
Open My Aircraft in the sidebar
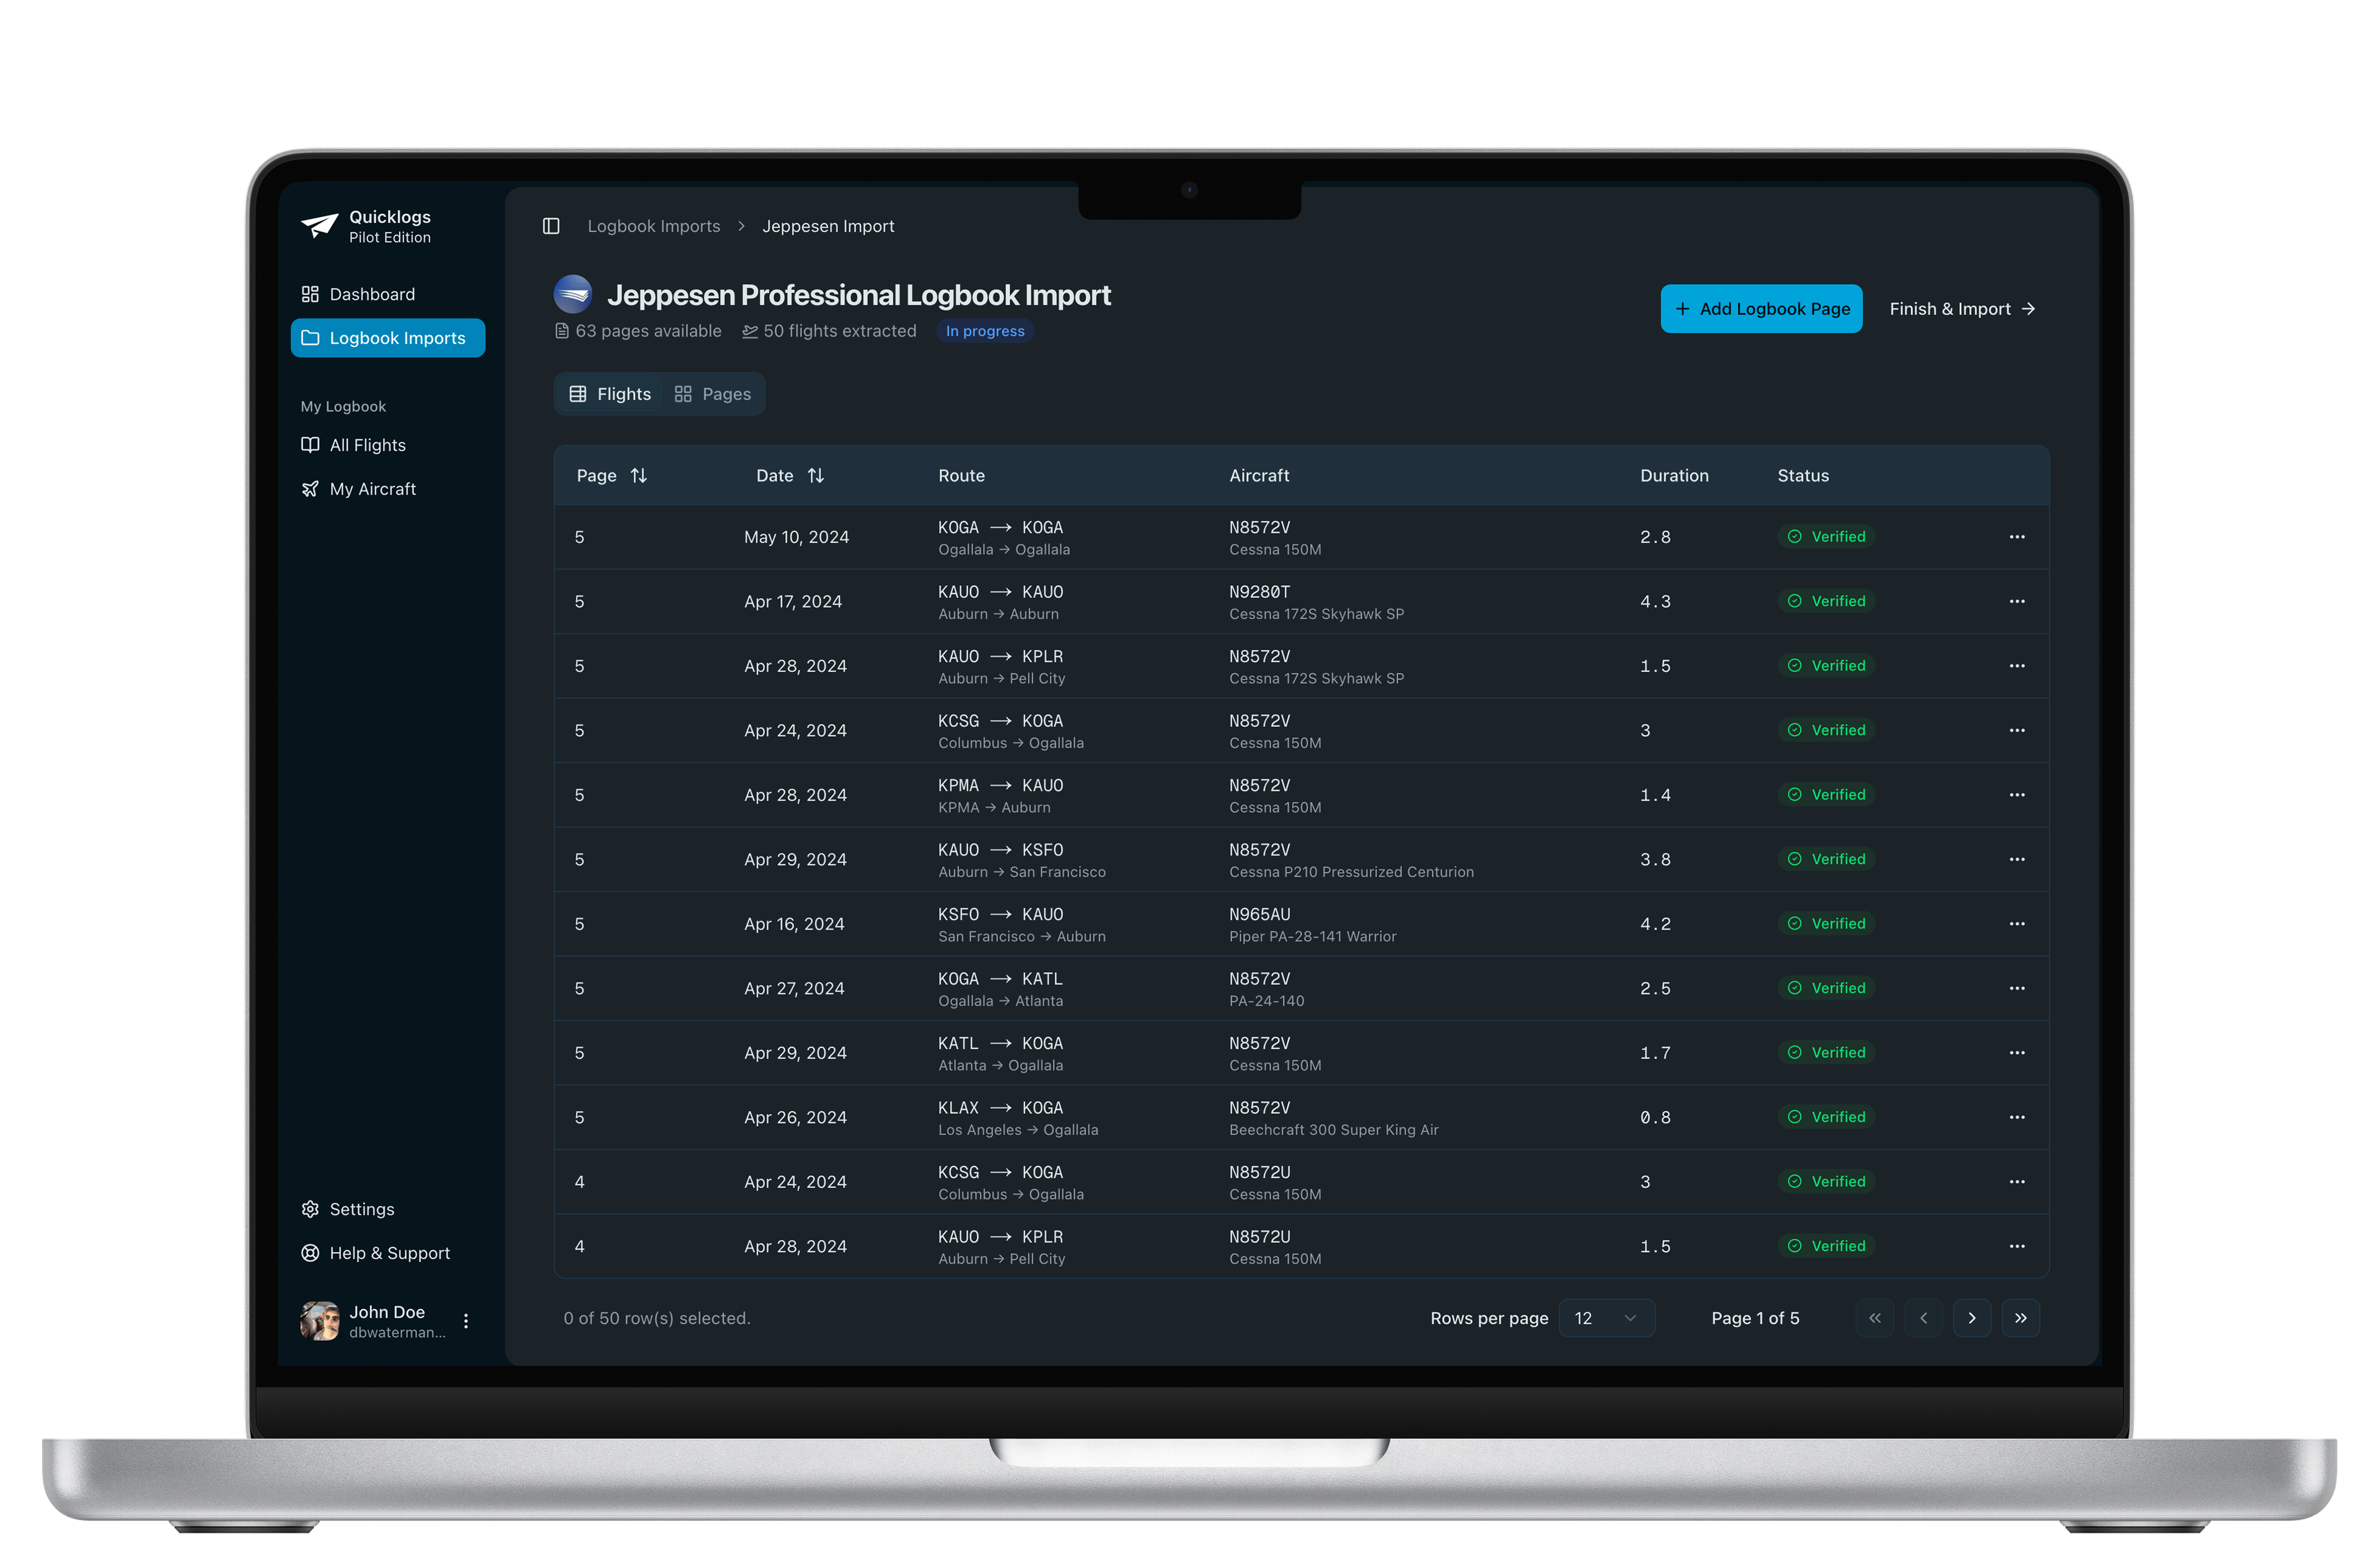[x=372, y=489]
